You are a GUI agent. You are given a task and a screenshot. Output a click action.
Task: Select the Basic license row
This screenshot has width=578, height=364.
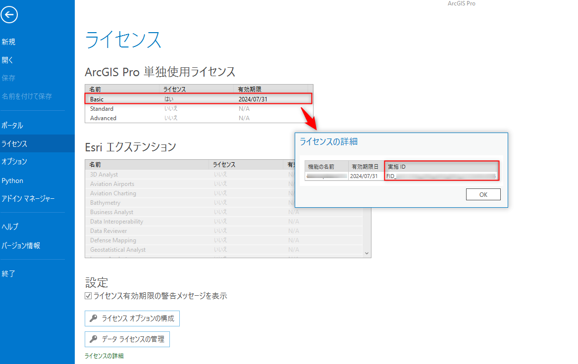[x=198, y=99]
